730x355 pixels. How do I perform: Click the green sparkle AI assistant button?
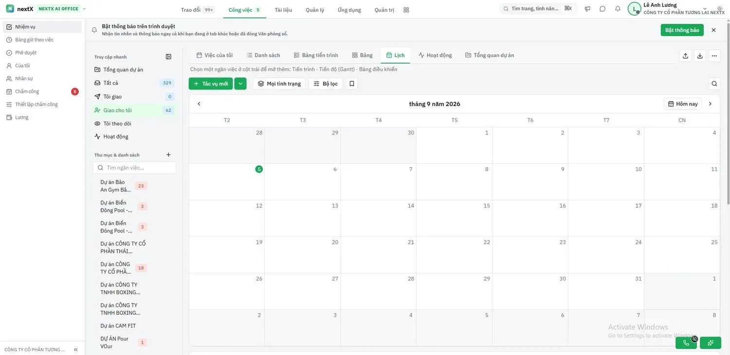click(711, 343)
